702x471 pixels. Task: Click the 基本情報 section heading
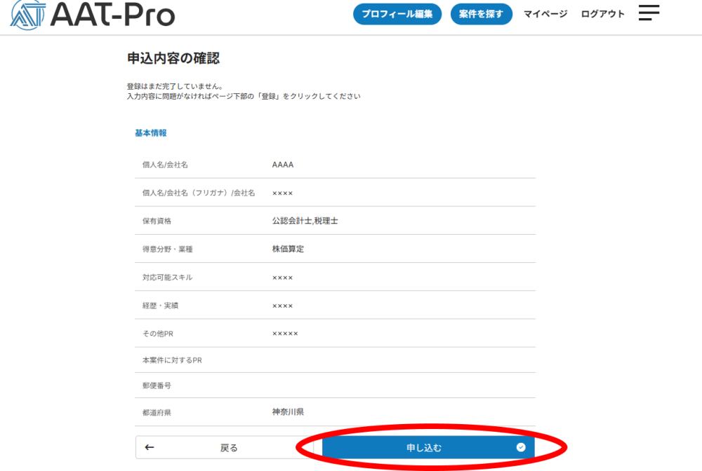click(150, 132)
